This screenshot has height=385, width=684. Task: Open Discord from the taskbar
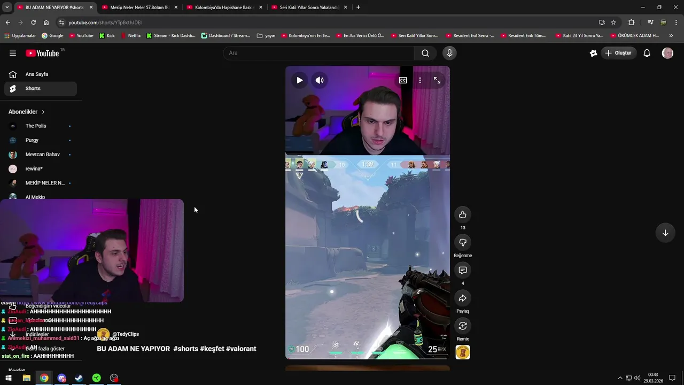point(61,378)
